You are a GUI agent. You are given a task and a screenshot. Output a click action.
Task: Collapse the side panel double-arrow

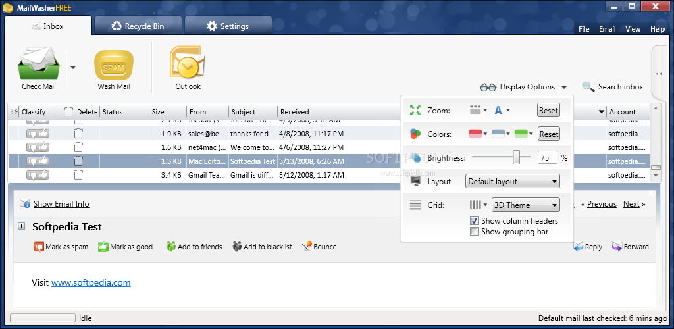(x=659, y=74)
